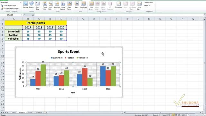
Task: Zoom out with the minus button
Action: click(188, 115)
